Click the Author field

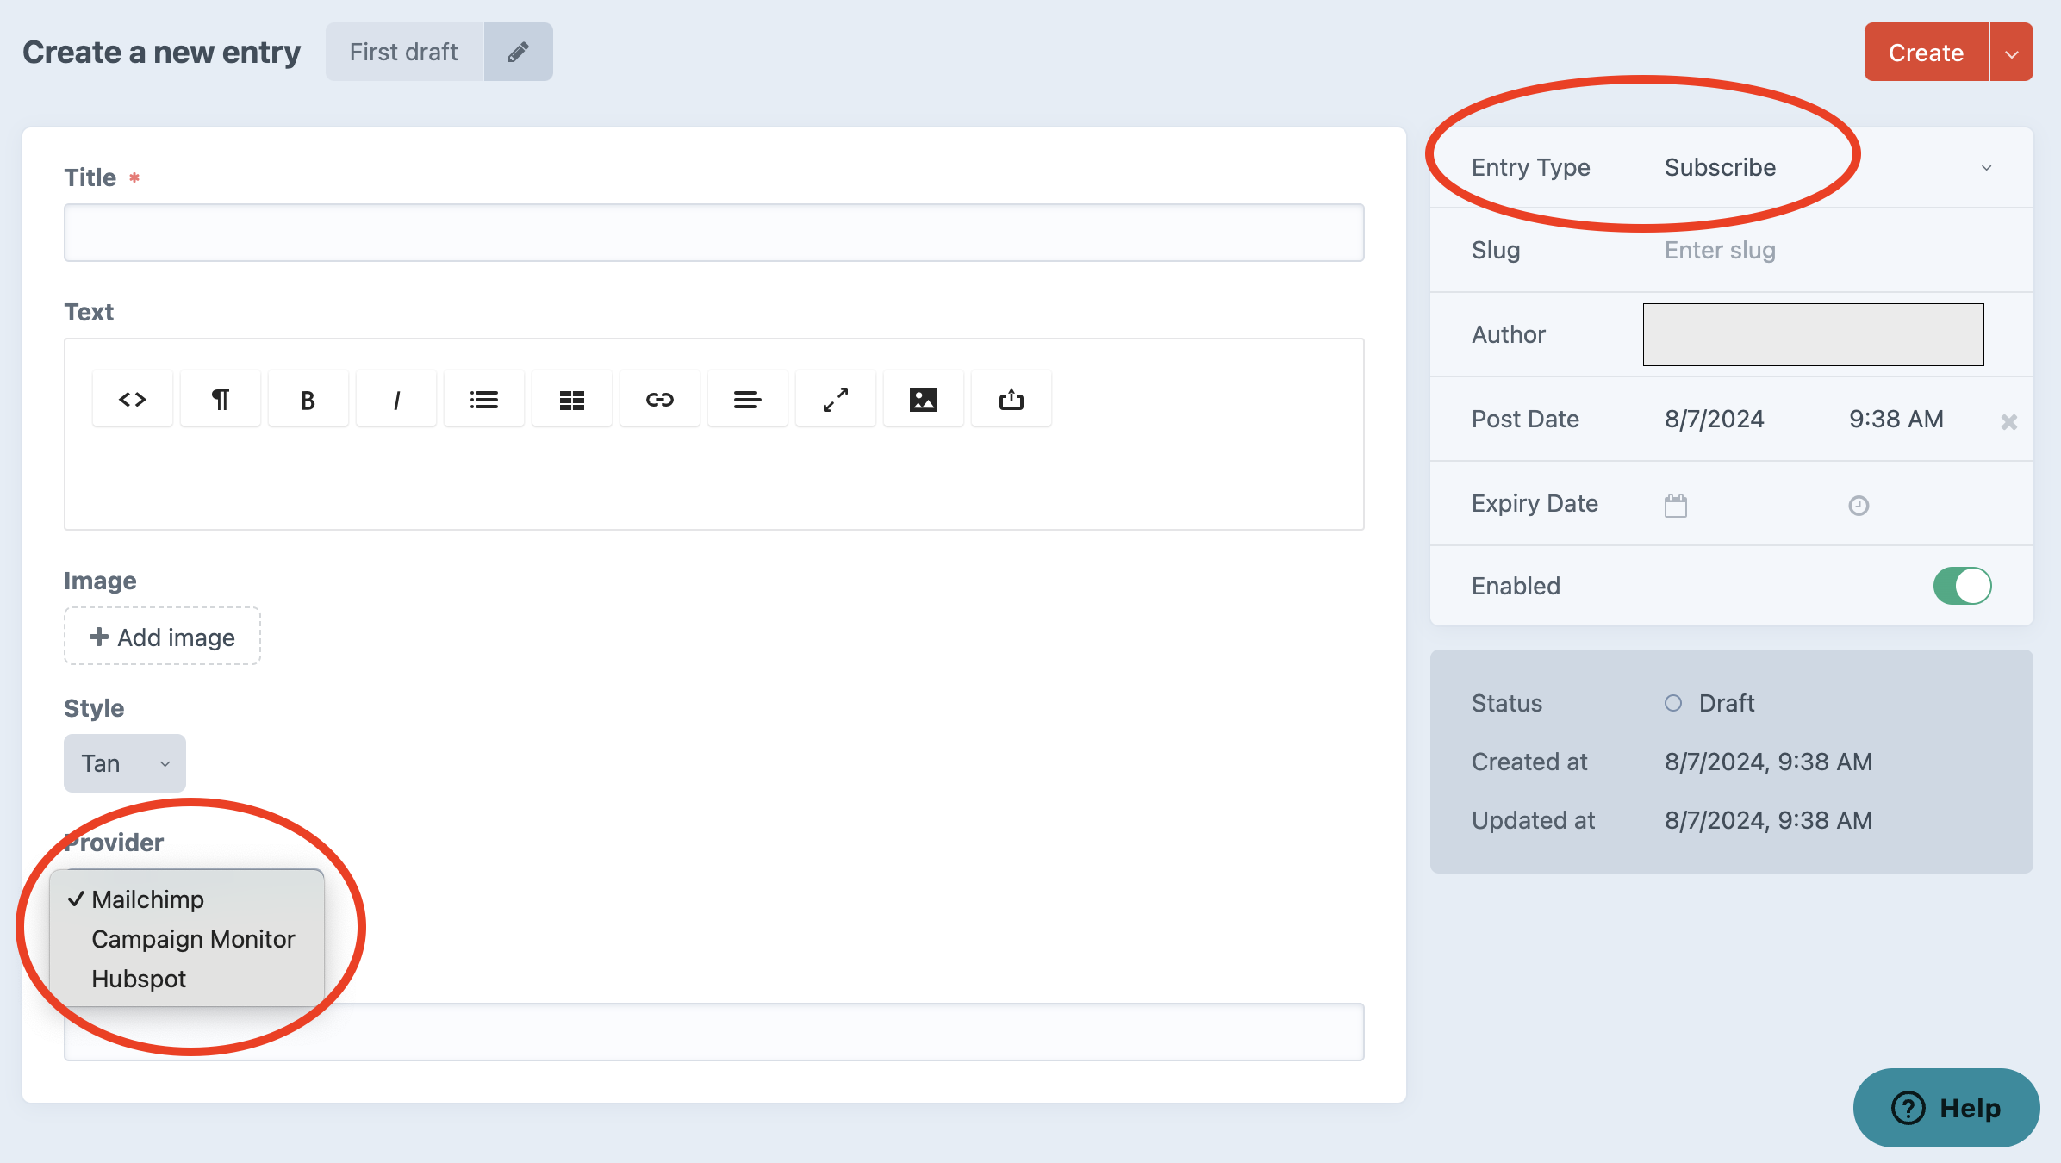(1813, 334)
